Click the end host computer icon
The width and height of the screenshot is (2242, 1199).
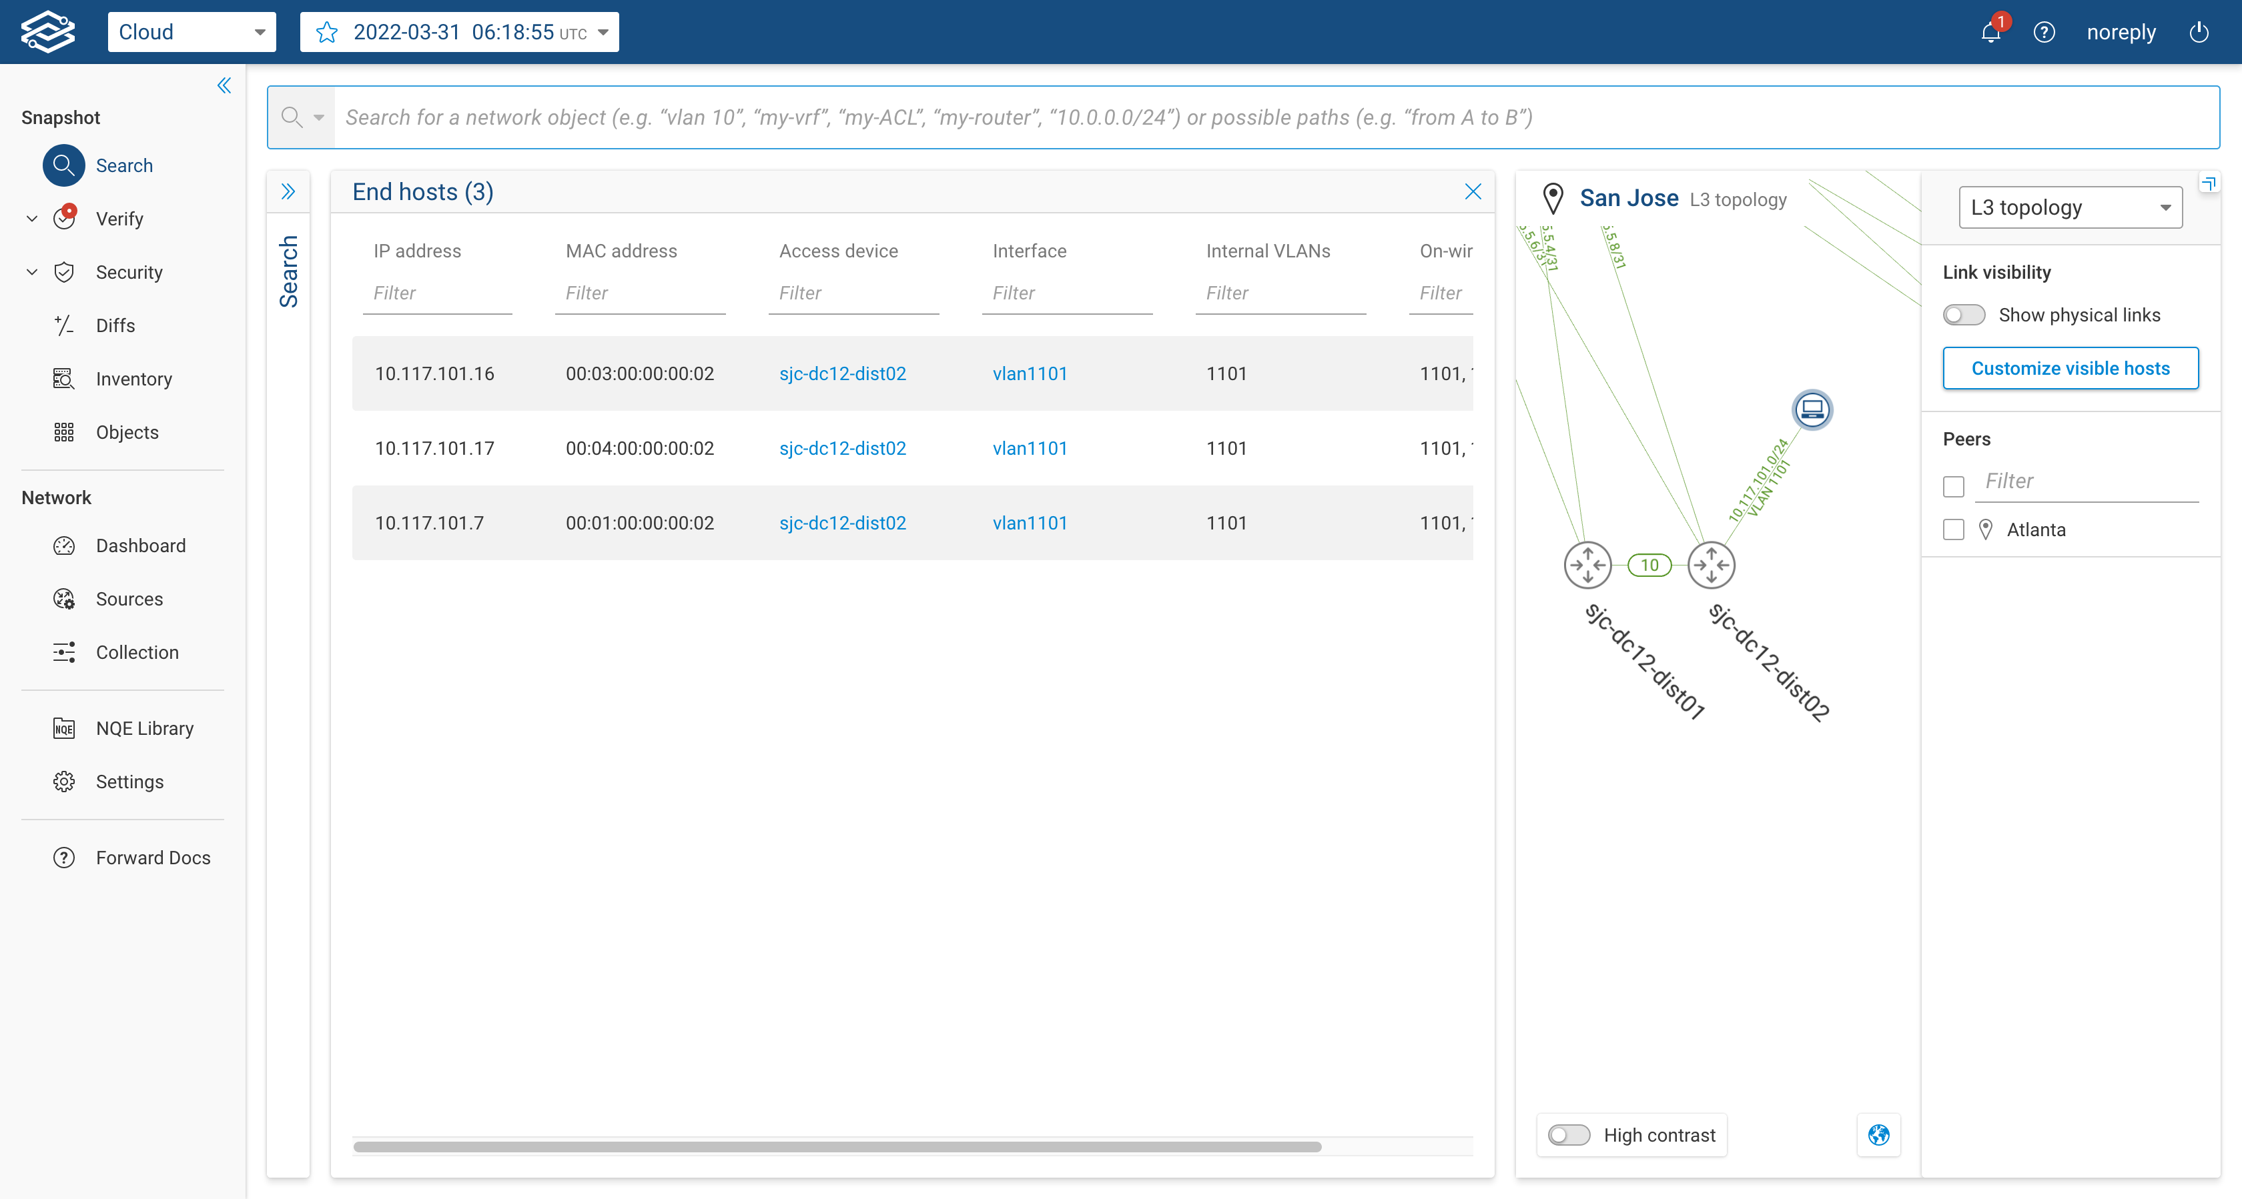(1812, 409)
